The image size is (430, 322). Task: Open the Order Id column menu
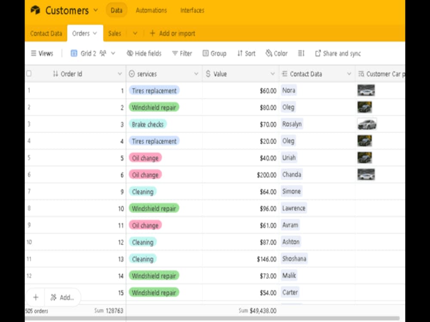click(x=120, y=74)
